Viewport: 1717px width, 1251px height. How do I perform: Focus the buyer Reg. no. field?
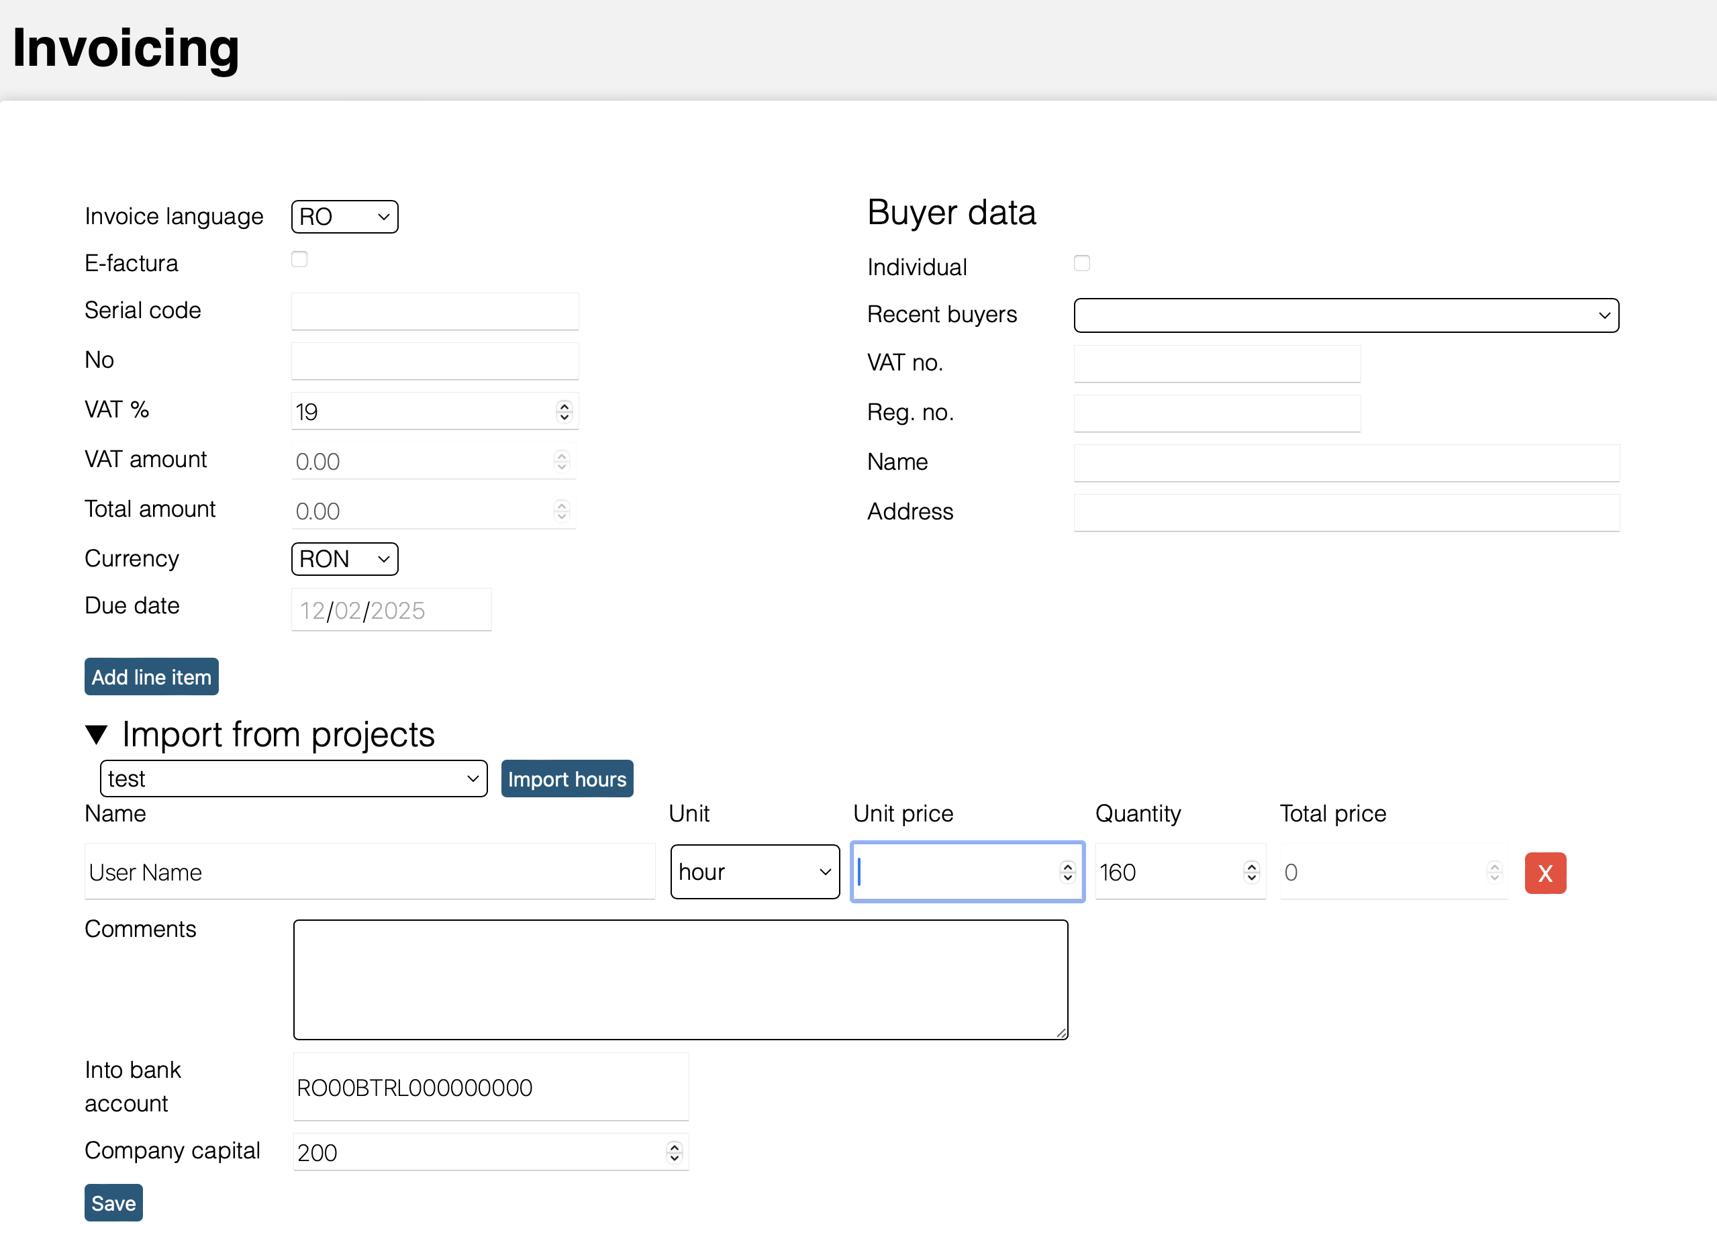coord(1217,413)
